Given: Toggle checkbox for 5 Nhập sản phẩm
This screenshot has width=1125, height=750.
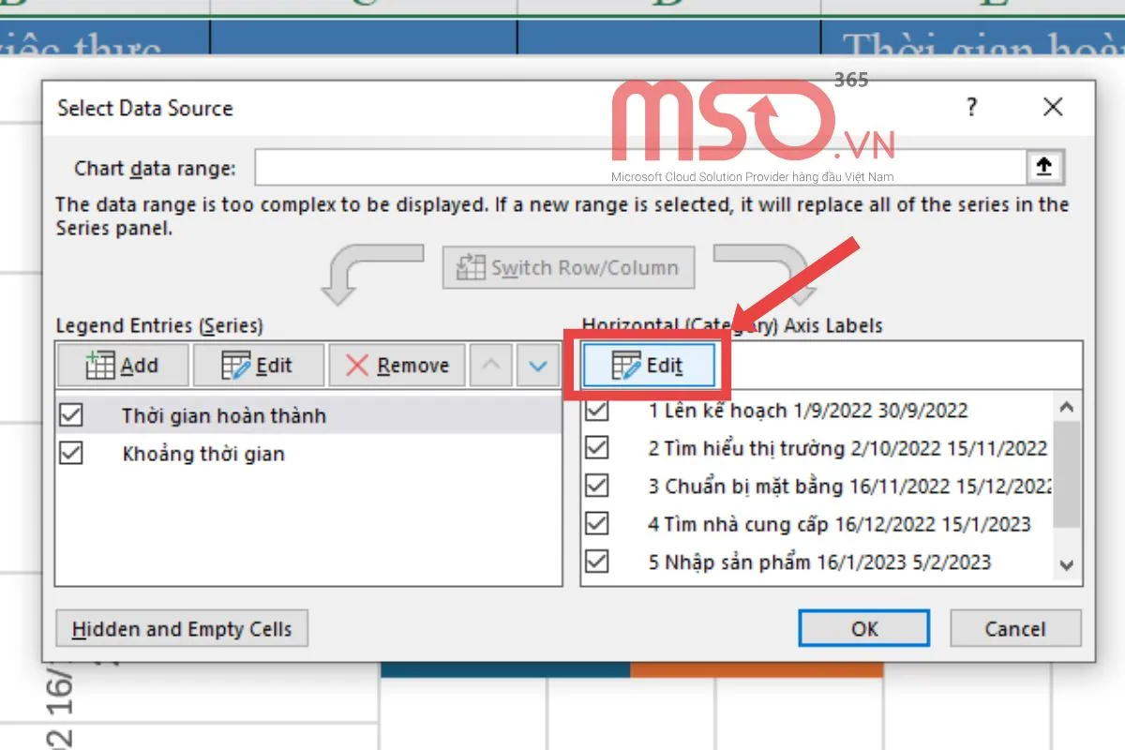Looking at the screenshot, I should 596,562.
